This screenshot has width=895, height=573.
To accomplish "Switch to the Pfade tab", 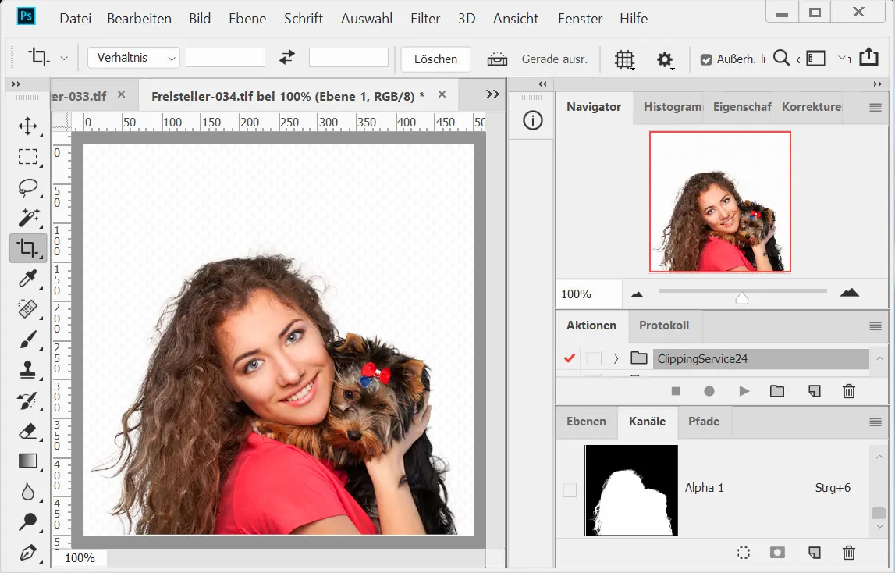I will (703, 422).
